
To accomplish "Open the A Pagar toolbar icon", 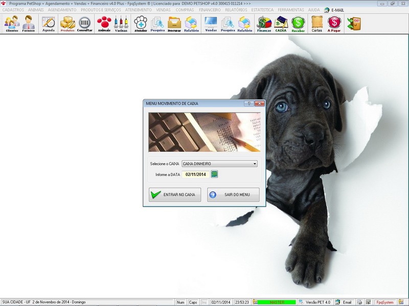I will coord(334,23).
